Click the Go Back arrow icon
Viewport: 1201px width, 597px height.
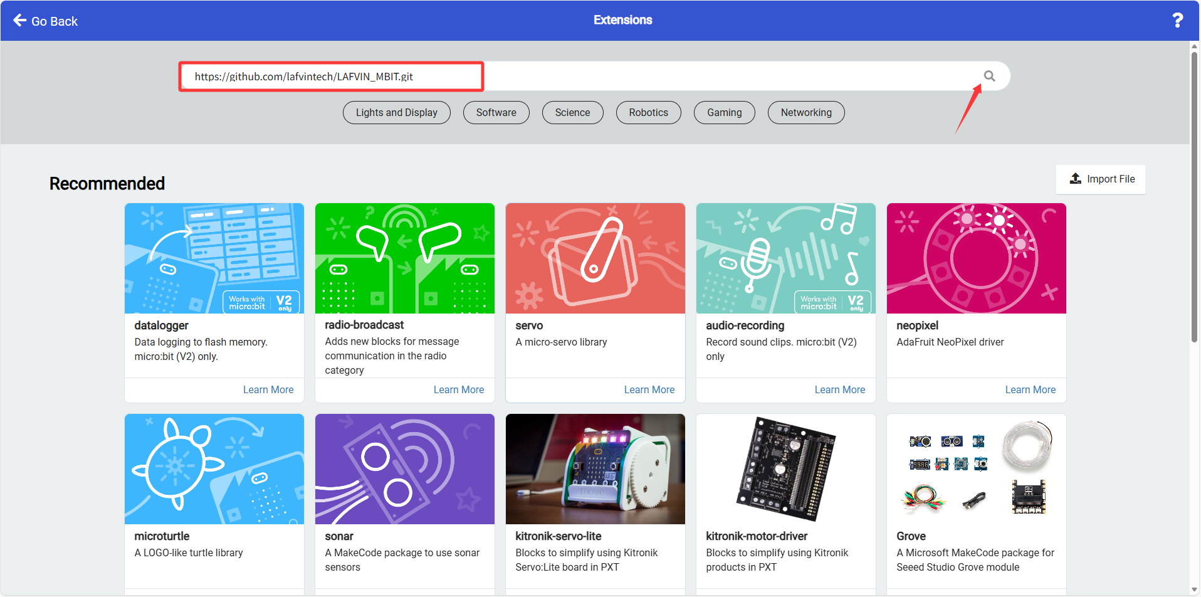click(x=20, y=20)
